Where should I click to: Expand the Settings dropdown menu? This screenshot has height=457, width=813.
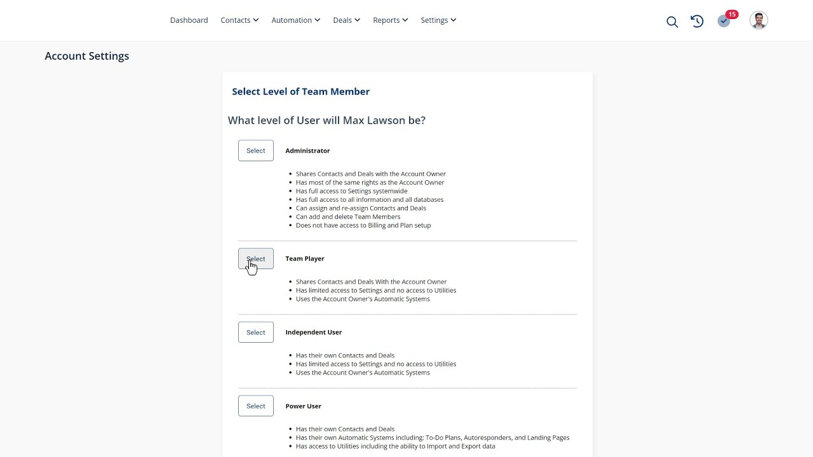tap(438, 20)
